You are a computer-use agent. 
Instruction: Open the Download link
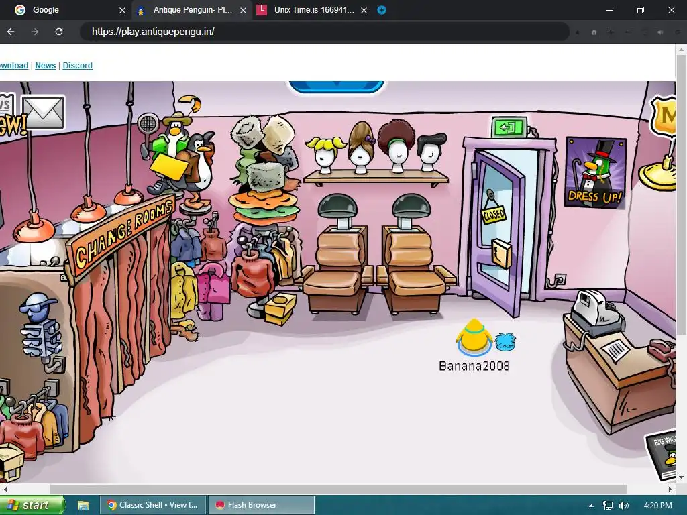click(14, 66)
